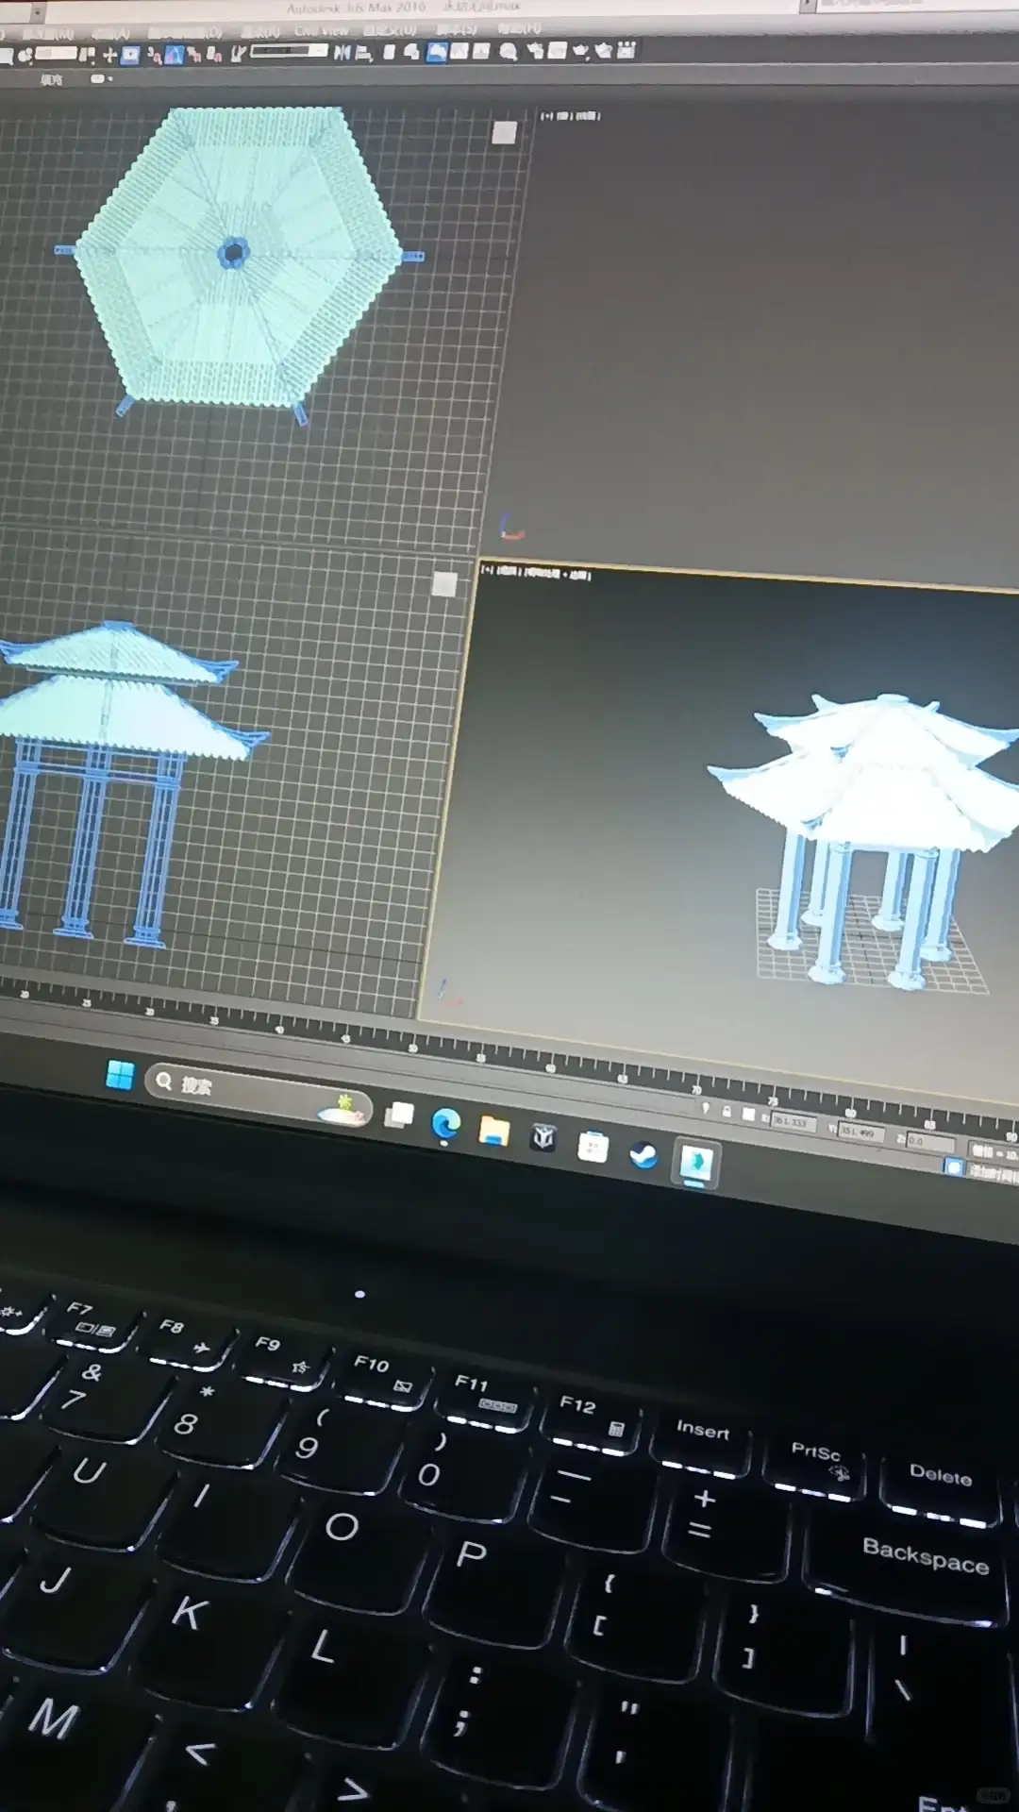The width and height of the screenshot is (1019, 1812).
Task: Open Microsoft Store from the taskbar
Action: (593, 1147)
